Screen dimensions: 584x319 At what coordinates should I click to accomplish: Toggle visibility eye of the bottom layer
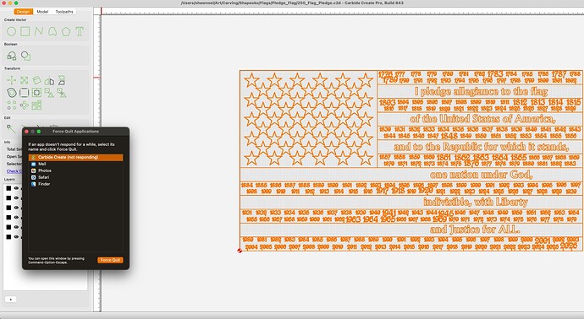pos(16,236)
